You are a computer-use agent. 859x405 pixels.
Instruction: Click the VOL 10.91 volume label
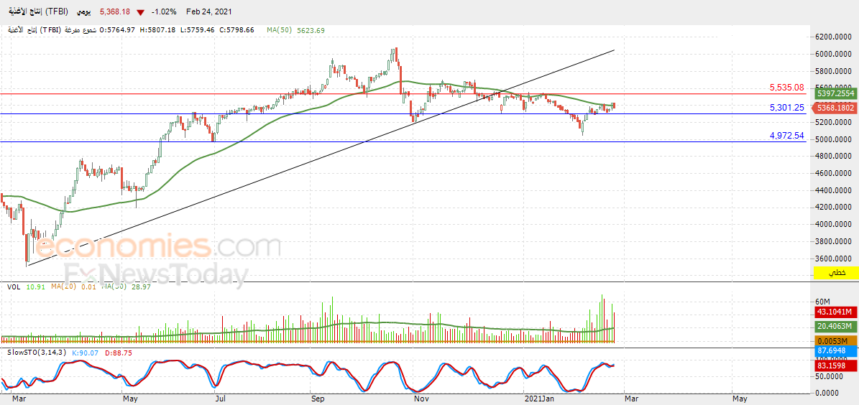click(27, 287)
